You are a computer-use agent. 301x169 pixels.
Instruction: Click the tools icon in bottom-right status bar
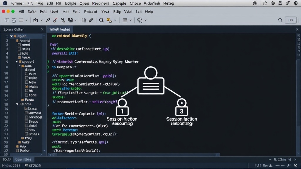[x=296, y=165]
